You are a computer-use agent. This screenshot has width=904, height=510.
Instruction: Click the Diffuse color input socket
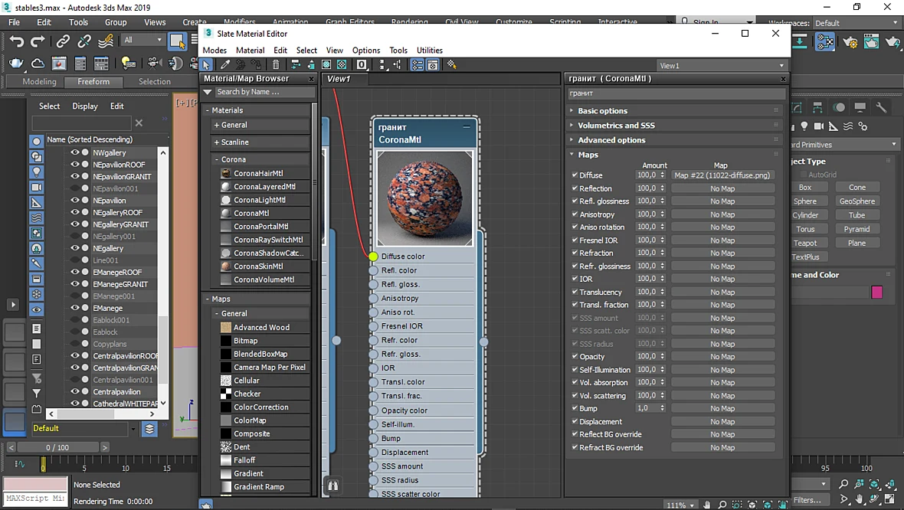pyautogui.click(x=373, y=257)
